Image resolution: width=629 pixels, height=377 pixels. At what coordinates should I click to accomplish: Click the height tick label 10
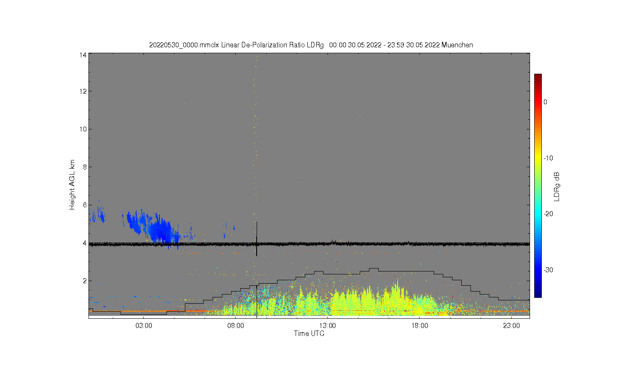(x=83, y=129)
